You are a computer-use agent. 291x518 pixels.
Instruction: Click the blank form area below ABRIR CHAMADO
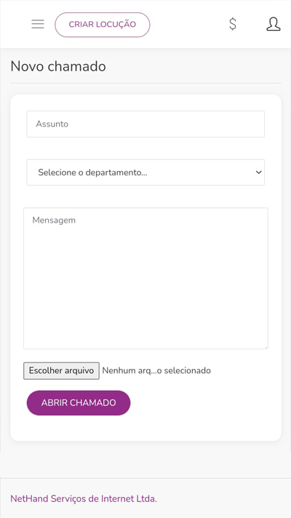(x=145, y=428)
